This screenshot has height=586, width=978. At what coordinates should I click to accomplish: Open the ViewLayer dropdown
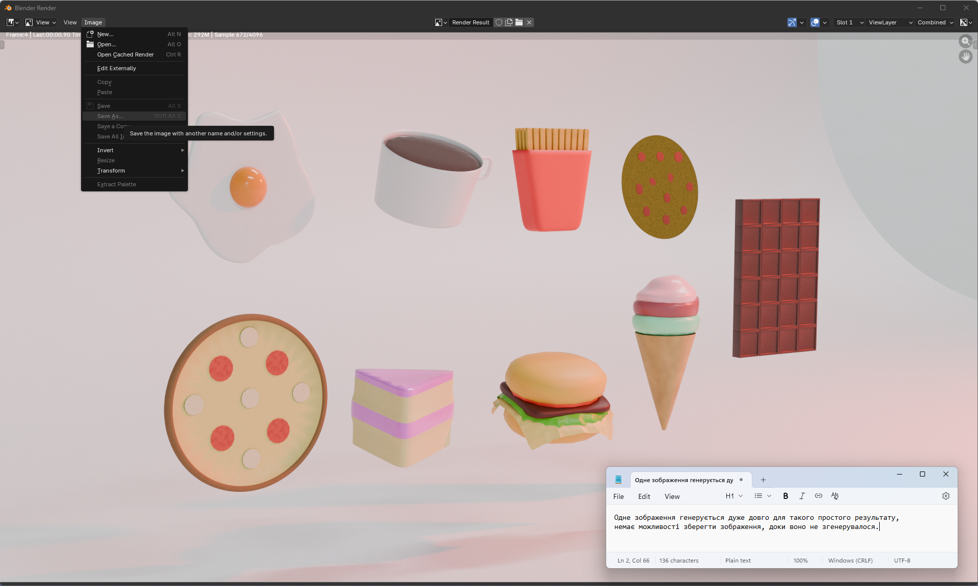[890, 22]
